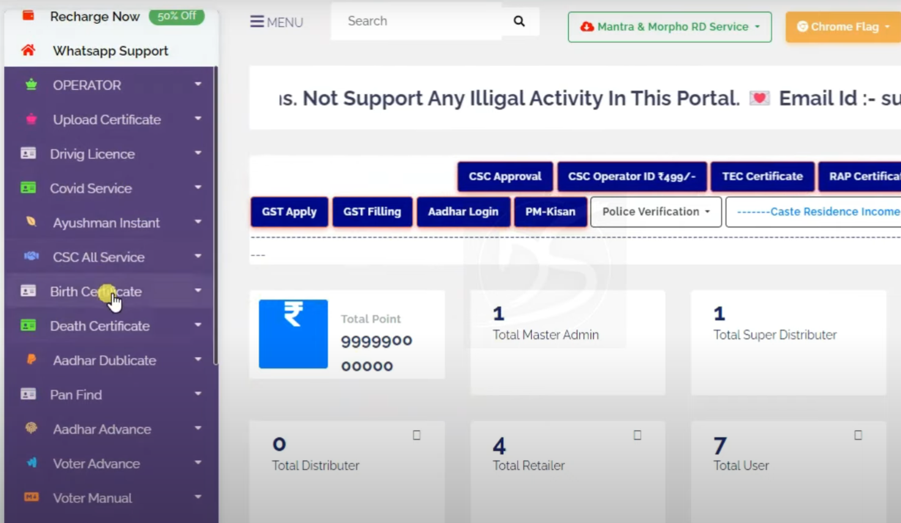Click the blue rupee Total Point icon

click(293, 334)
